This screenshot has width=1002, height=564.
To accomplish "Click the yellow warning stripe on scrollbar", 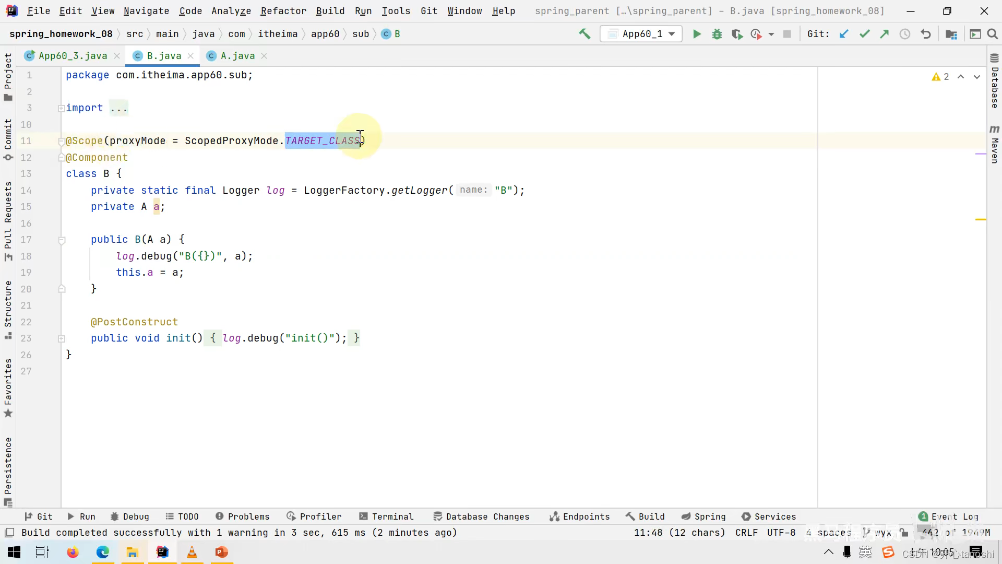I will (x=981, y=220).
